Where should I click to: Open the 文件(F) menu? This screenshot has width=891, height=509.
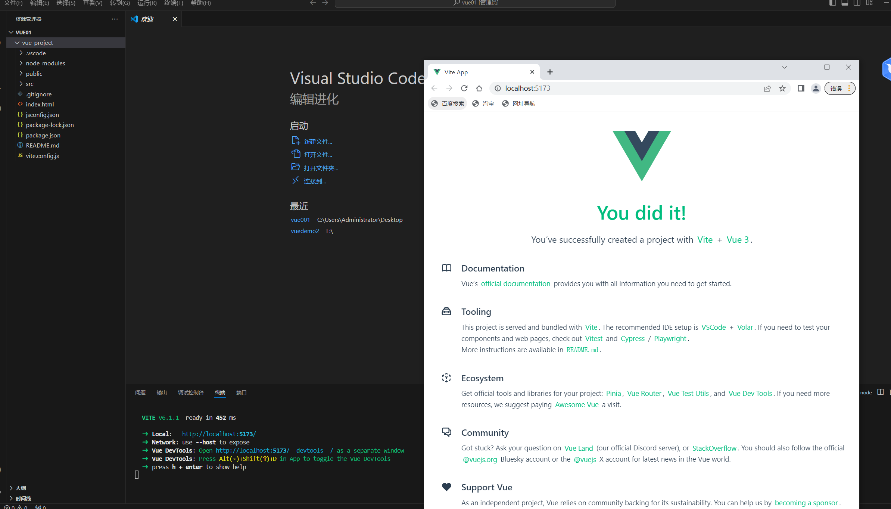13,3
